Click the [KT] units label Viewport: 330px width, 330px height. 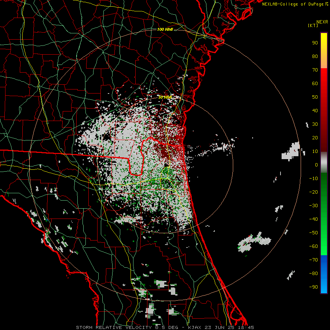313,25
